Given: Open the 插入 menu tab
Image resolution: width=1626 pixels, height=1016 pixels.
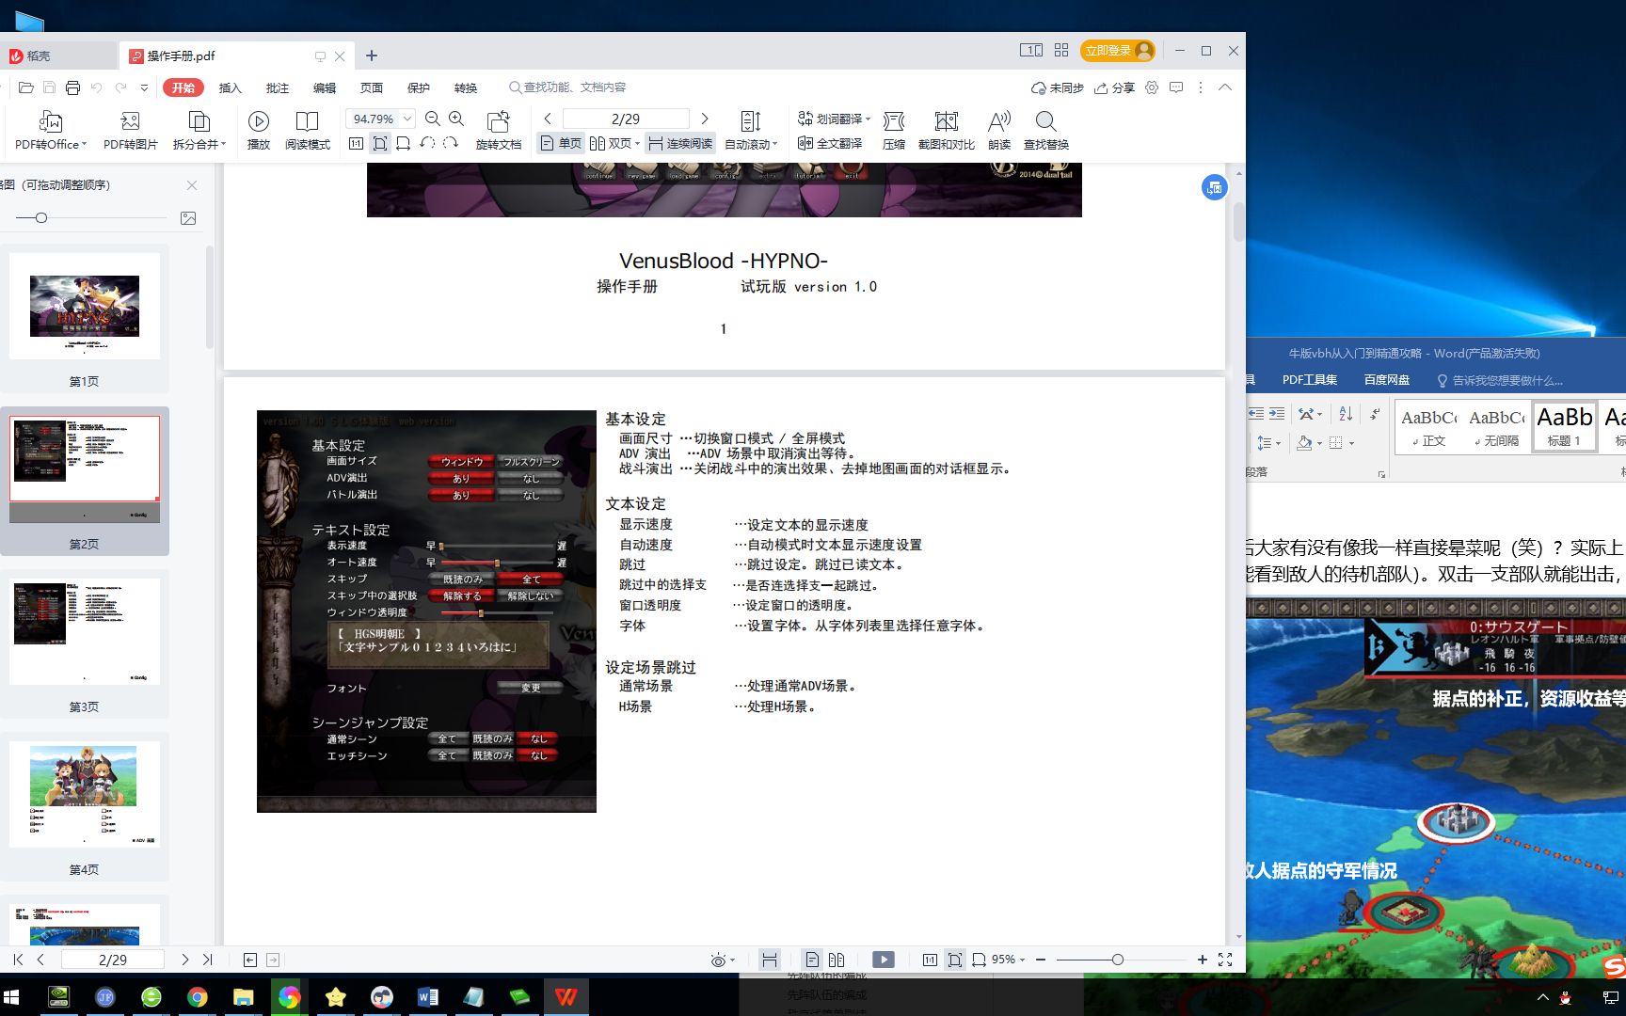Looking at the screenshot, I should 231,87.
